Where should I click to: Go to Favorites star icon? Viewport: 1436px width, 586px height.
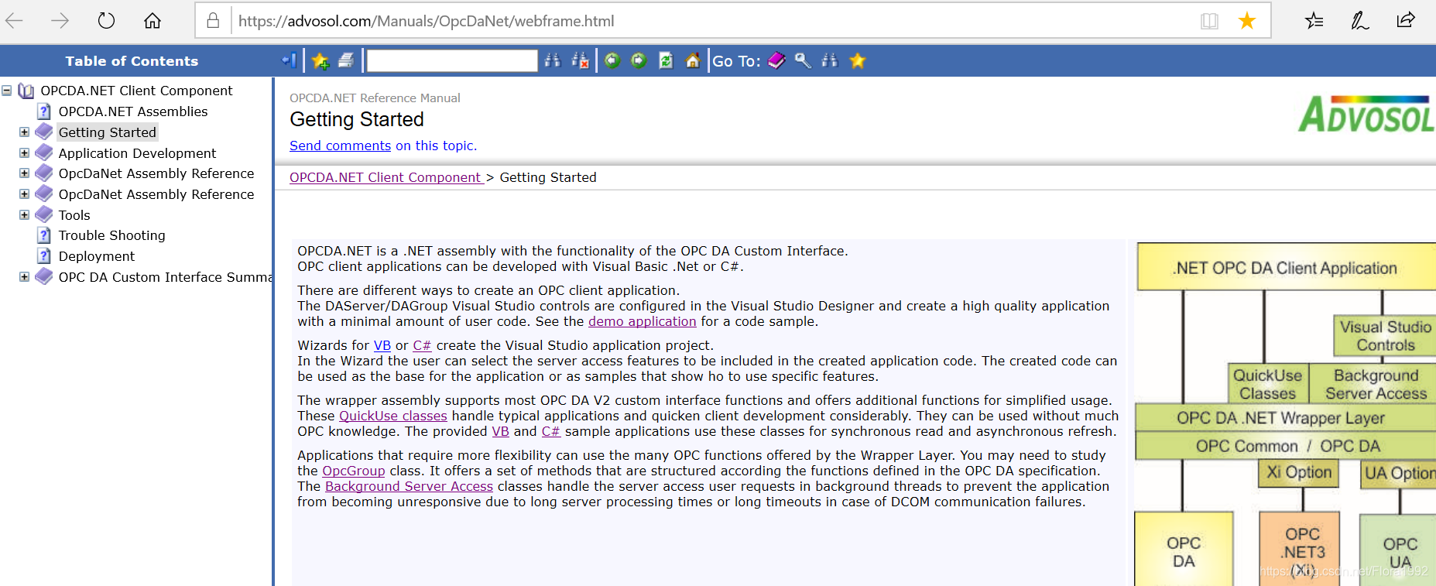click(x=857, y=60)
